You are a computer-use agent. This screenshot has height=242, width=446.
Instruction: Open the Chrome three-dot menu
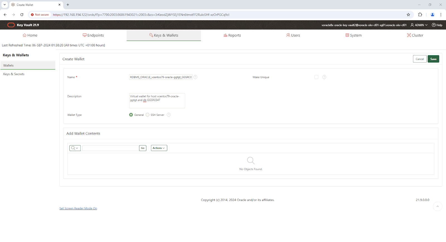point(441,15)
